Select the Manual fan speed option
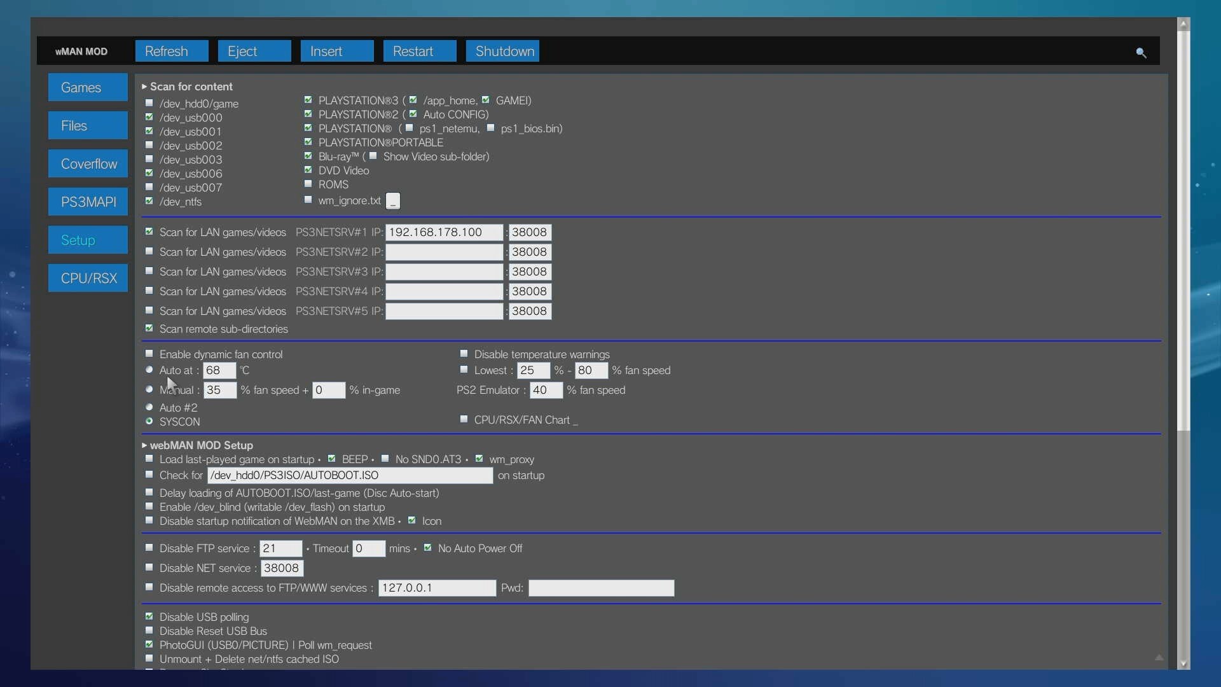The image size is (1221, 687). 149,389
